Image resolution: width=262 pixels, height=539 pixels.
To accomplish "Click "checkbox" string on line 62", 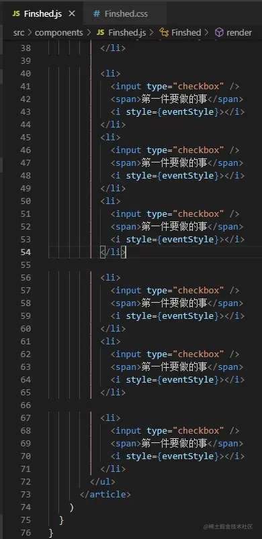I will tap(198, 354).
